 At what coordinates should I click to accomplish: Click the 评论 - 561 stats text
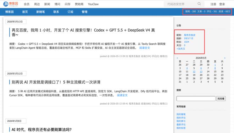tap(212, 11)
